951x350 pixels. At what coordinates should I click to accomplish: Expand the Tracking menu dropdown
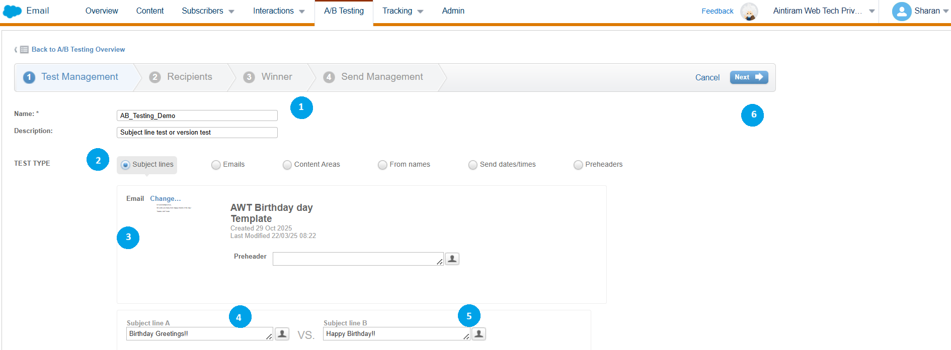coord(403,11)
